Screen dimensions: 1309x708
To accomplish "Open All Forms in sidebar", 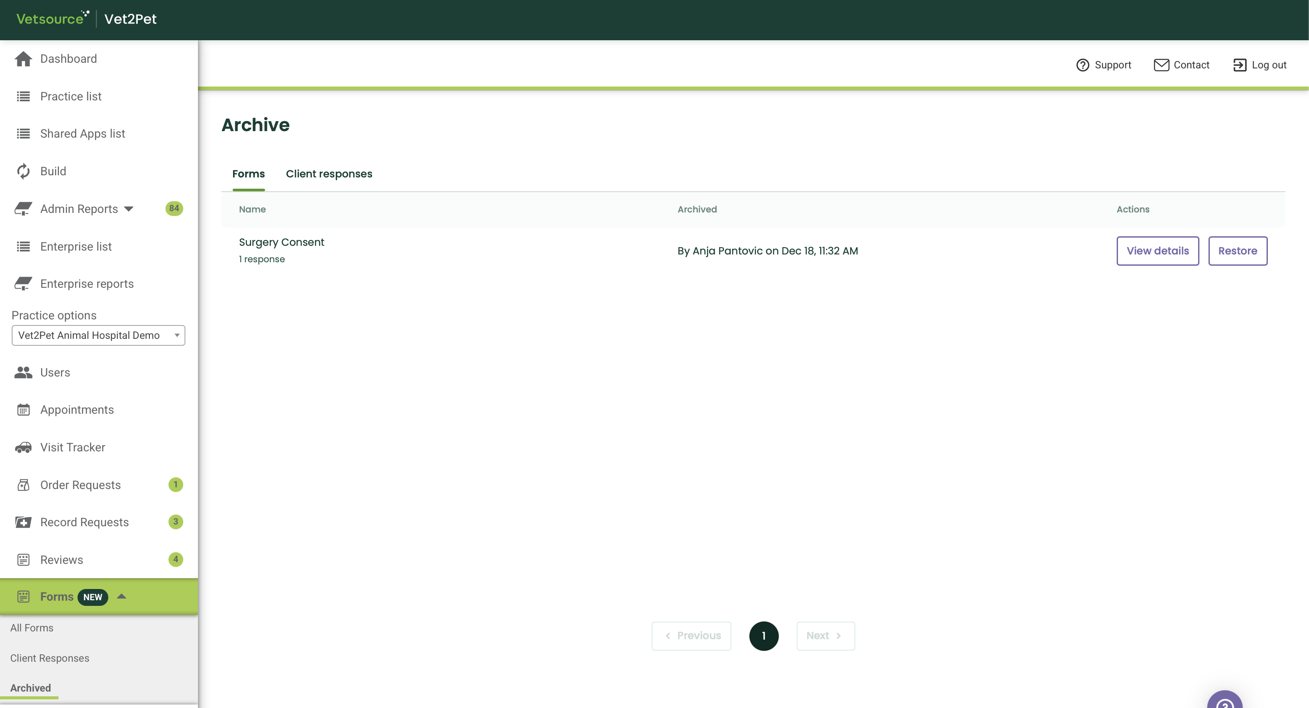I will click(x=32, y=628).
